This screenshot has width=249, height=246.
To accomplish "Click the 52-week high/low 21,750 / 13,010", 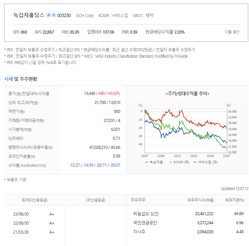I will click(107, 103).
